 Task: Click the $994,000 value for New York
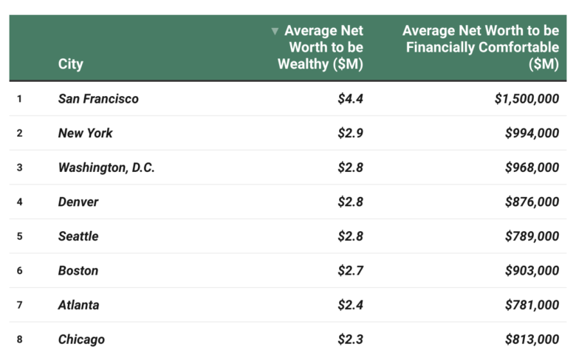(532, 133)
